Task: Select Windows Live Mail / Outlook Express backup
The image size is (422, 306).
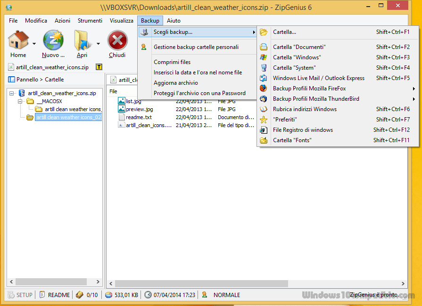Action: 318,78
